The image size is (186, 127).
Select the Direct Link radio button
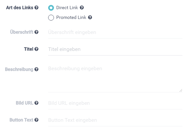[51, 8]
